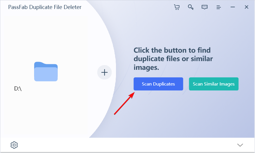Click the D:\ path label
The height and width of the screenshot is (153, 255).
[18, 89]
